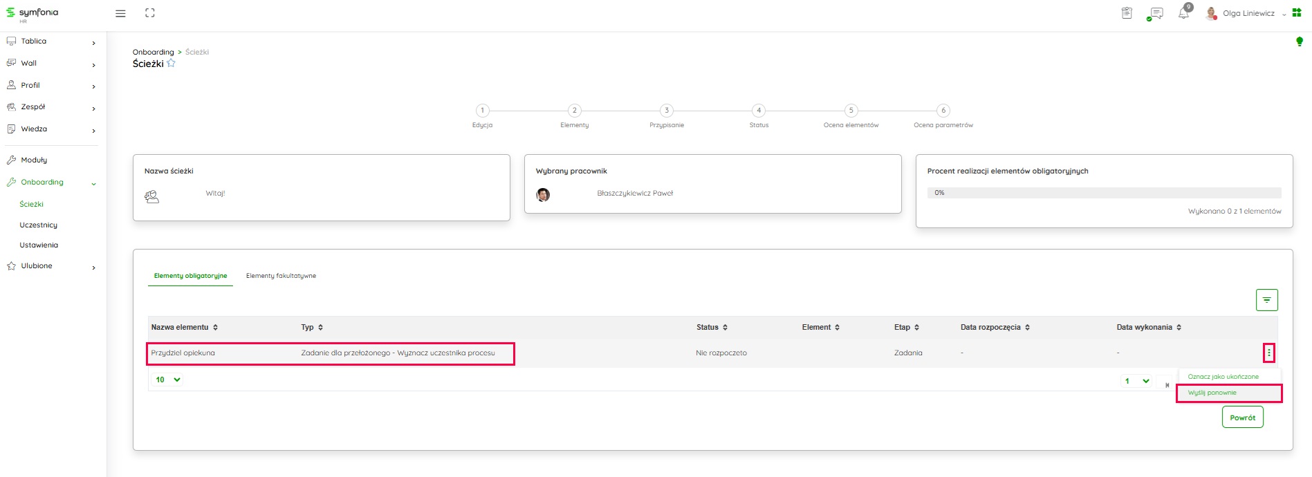Switch to Elementy fakultatywne tab
The image size is (1312, 477).
click(281, 276)
